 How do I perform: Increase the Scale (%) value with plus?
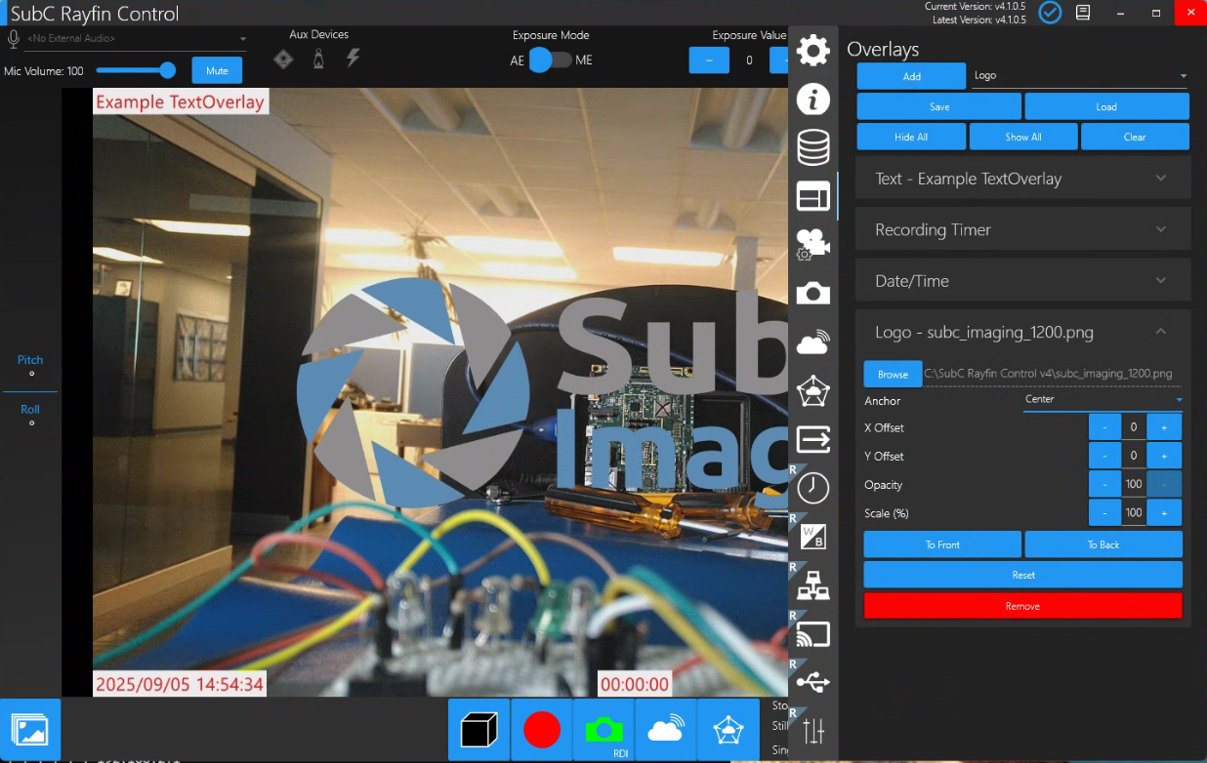pos(1164,512)
